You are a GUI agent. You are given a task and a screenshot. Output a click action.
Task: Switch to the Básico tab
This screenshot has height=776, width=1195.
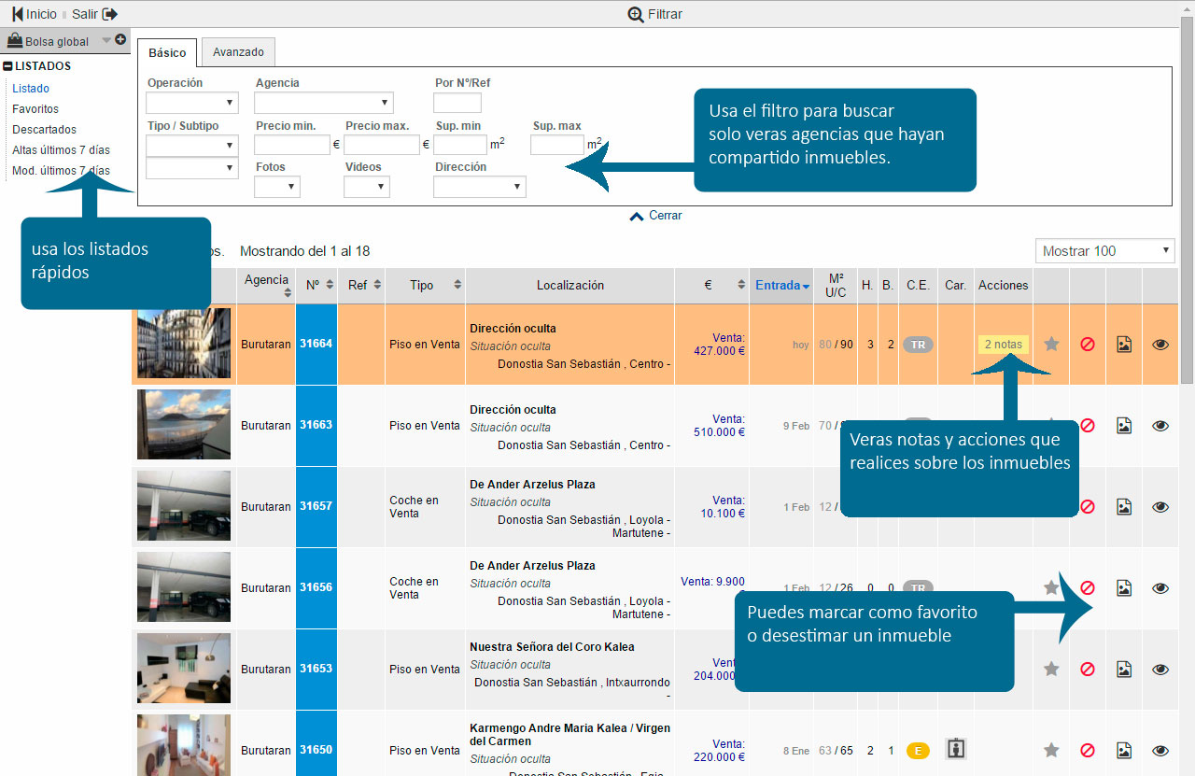(x=167, y=53)
